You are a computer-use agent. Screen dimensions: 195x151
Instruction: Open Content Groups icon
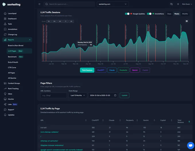(x=5, y=83)
